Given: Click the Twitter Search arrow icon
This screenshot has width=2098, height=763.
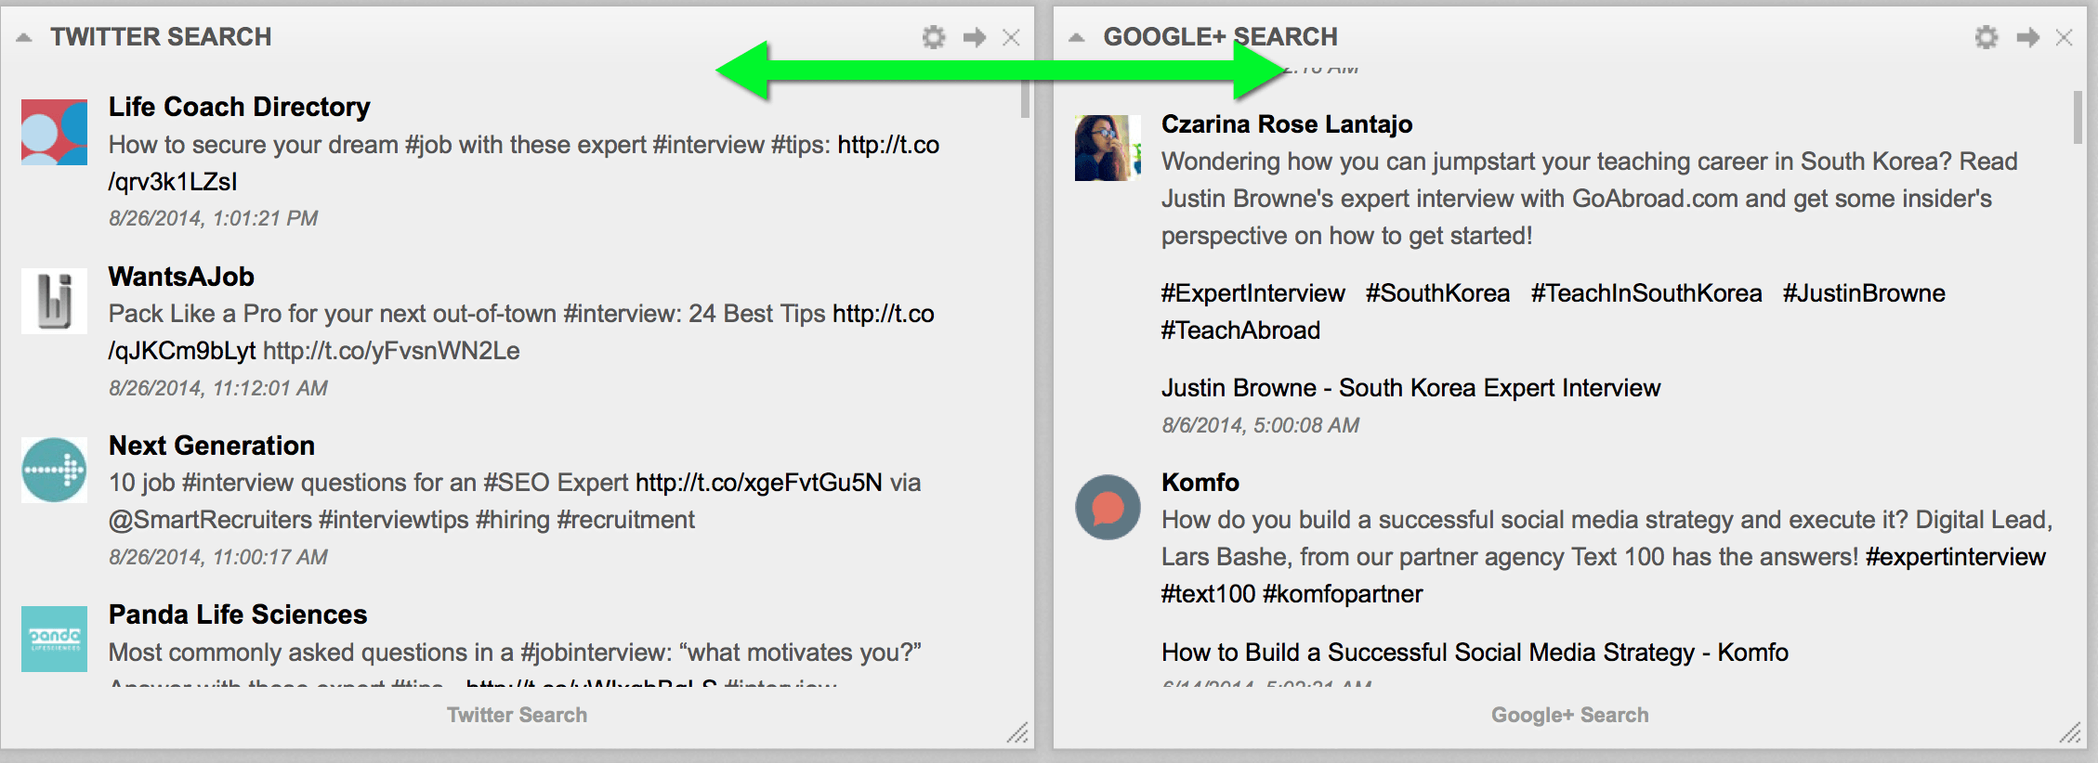Looking at the screenshot, I should (974, 37).
